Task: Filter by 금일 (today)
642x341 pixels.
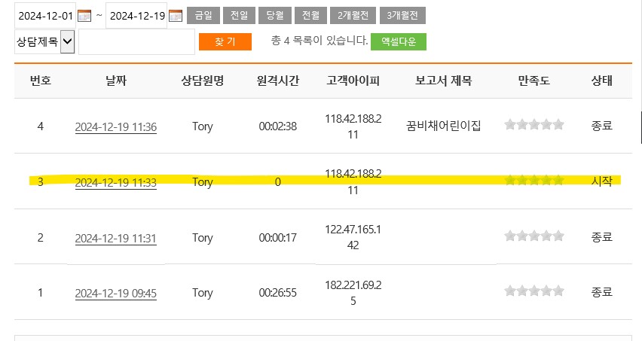Action: coord(203,16)
